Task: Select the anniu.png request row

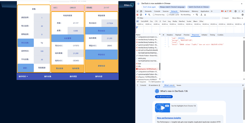Action: click(x=147, y=58)
